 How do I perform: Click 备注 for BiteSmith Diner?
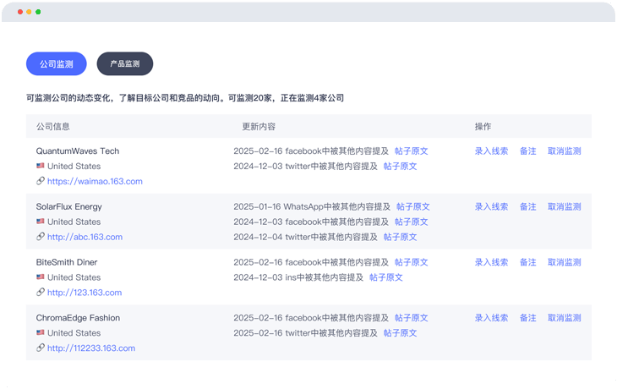pos(527,263)
